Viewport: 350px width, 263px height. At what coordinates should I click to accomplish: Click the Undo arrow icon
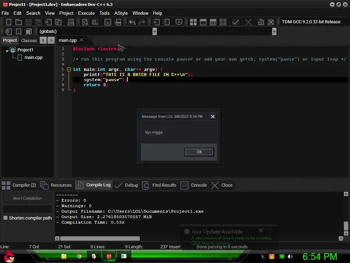pyautogui.click(x=132, y=22)
